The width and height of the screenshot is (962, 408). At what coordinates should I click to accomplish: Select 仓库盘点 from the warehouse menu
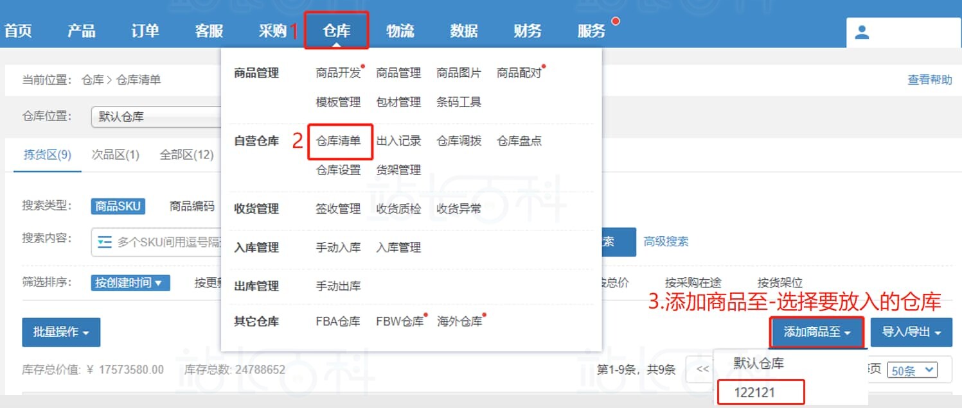coord(518,141)
